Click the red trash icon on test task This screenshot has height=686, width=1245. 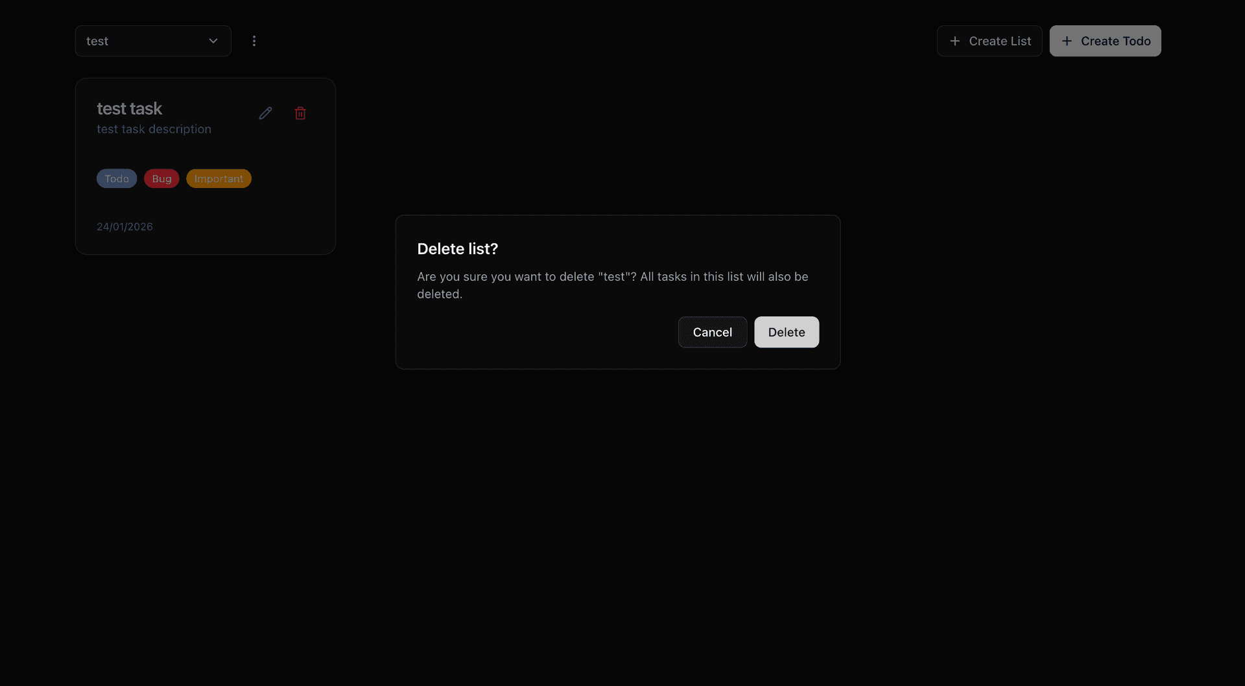point(300,113)
